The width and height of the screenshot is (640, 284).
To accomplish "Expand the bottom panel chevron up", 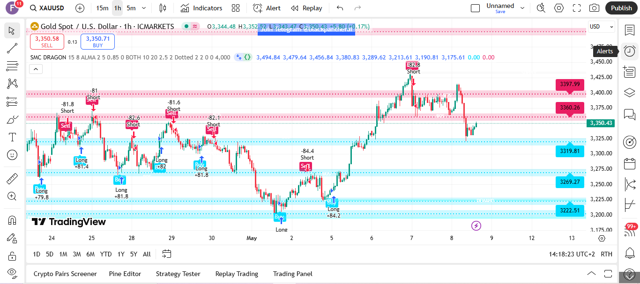I will click(x=591, y=274).
